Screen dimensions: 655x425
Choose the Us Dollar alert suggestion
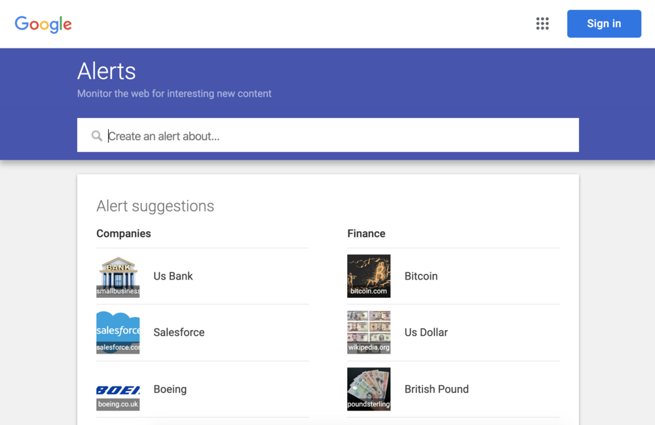426,332
